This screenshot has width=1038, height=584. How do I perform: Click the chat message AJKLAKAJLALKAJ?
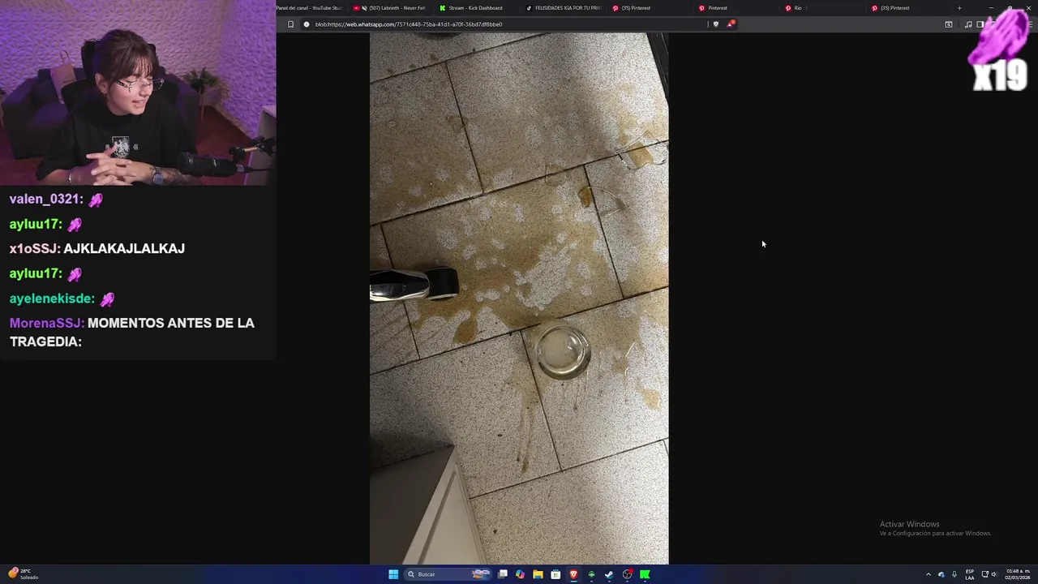coord(124,248)
